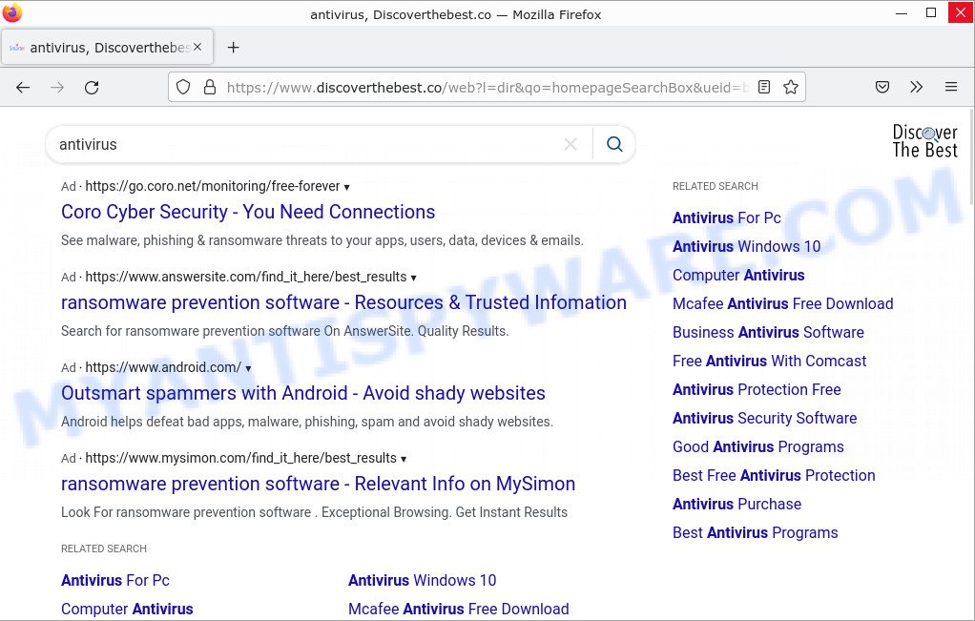The image size is (975, 621).
Task: Open Good Antivirus Programs link
Action: click(758, 447)
